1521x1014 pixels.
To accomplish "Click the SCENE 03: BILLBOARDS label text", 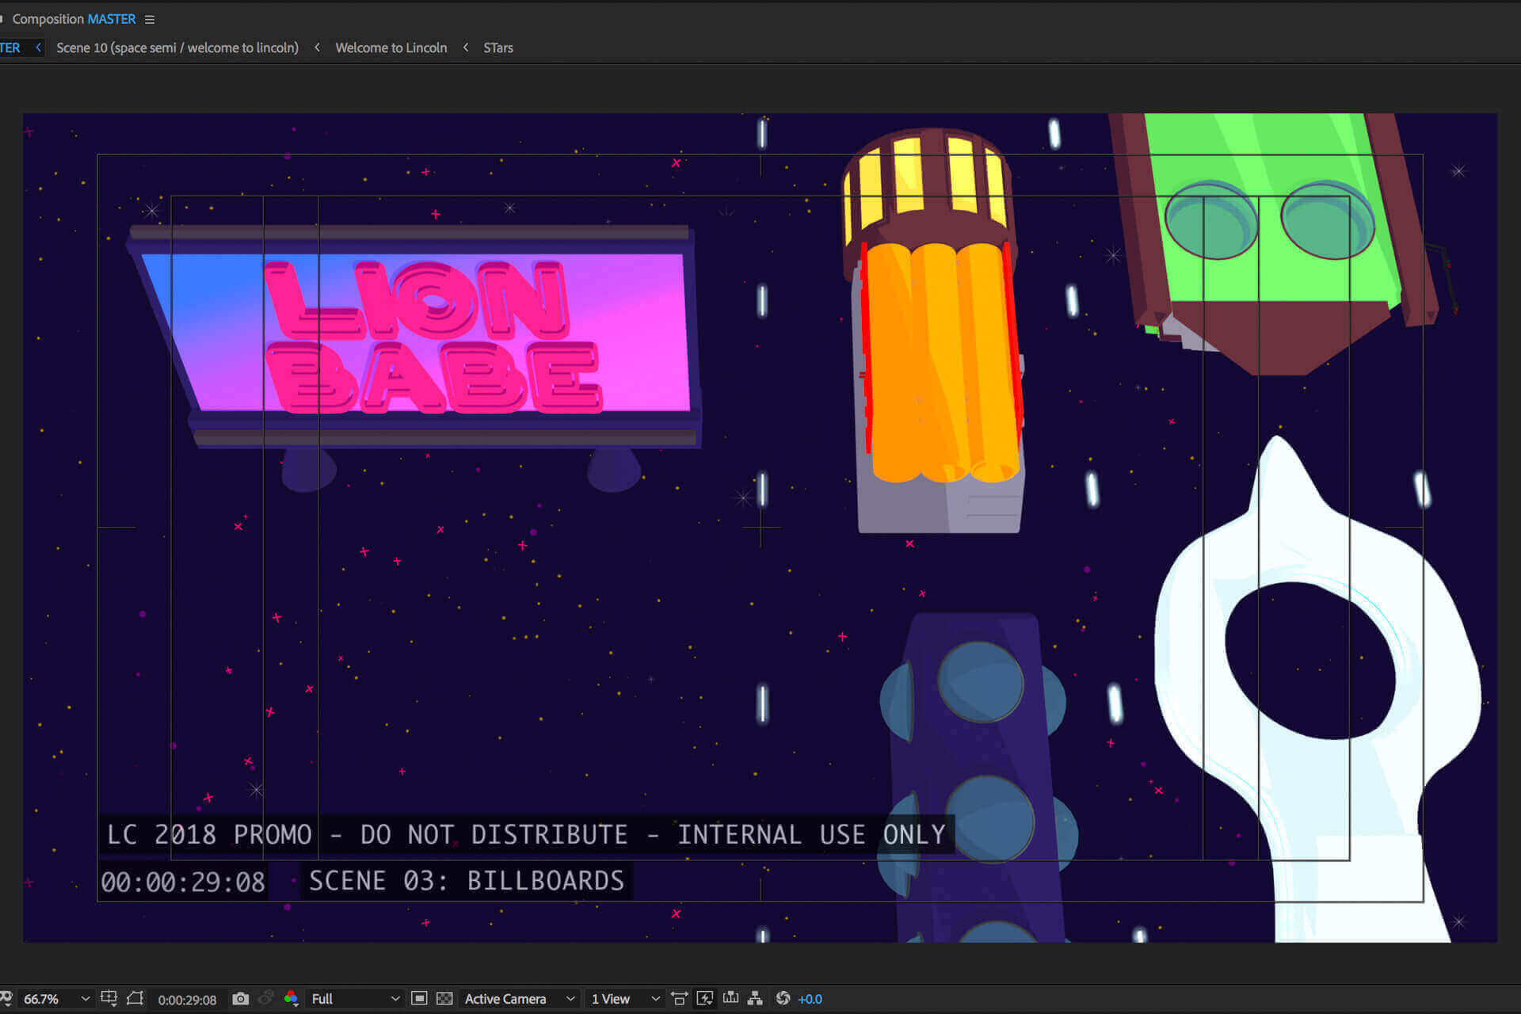I will tap(467, 880).
